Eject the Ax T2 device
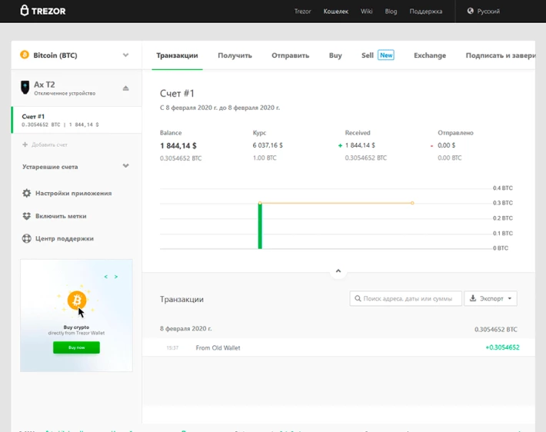Screen dimensions: 546x432 pyautogui.click(x=125, y=88)
